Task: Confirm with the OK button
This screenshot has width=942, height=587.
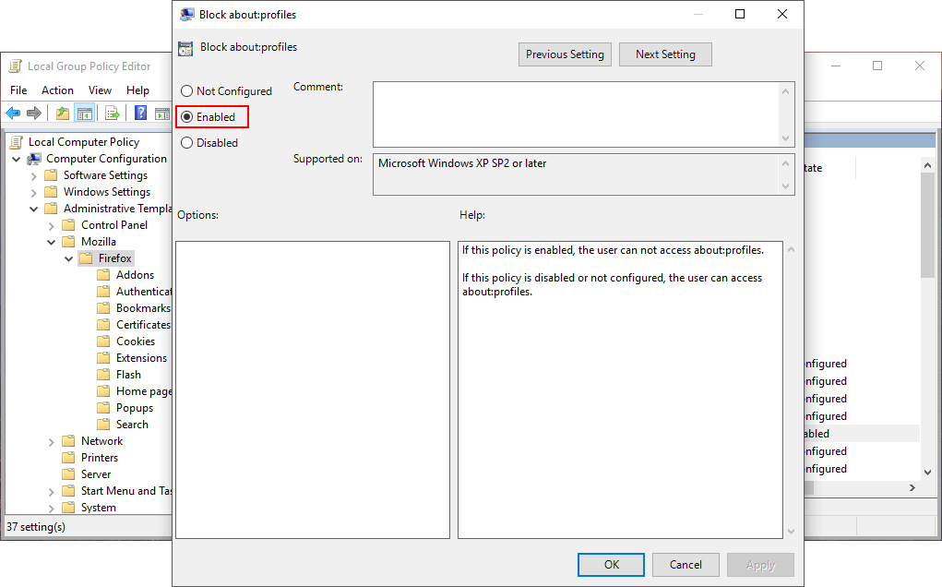Action: click(x=611, y=564)
